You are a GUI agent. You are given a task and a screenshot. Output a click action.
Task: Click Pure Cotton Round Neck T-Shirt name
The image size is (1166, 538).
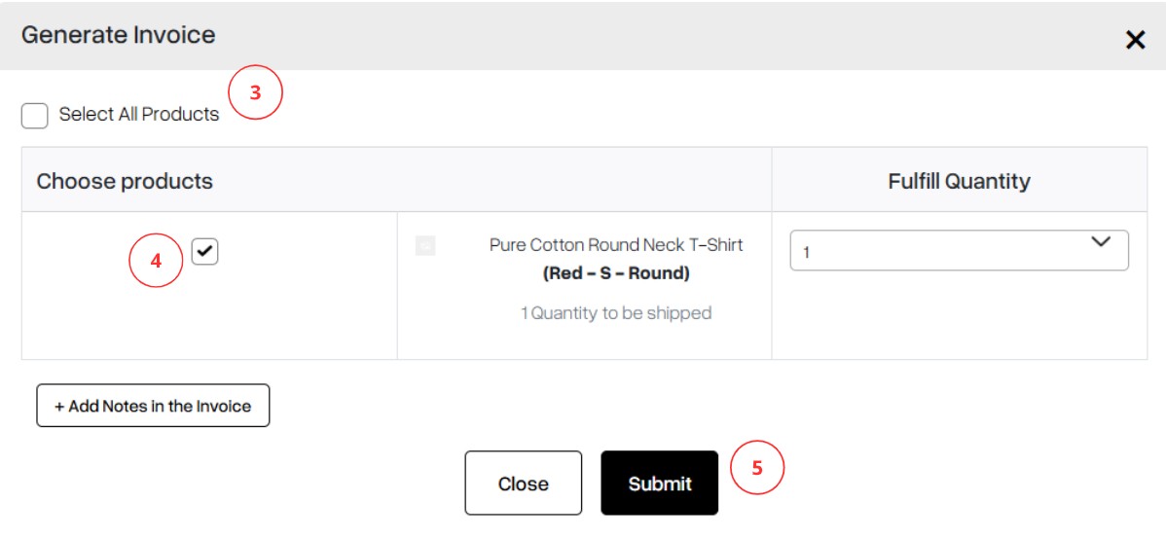point(616,245)
